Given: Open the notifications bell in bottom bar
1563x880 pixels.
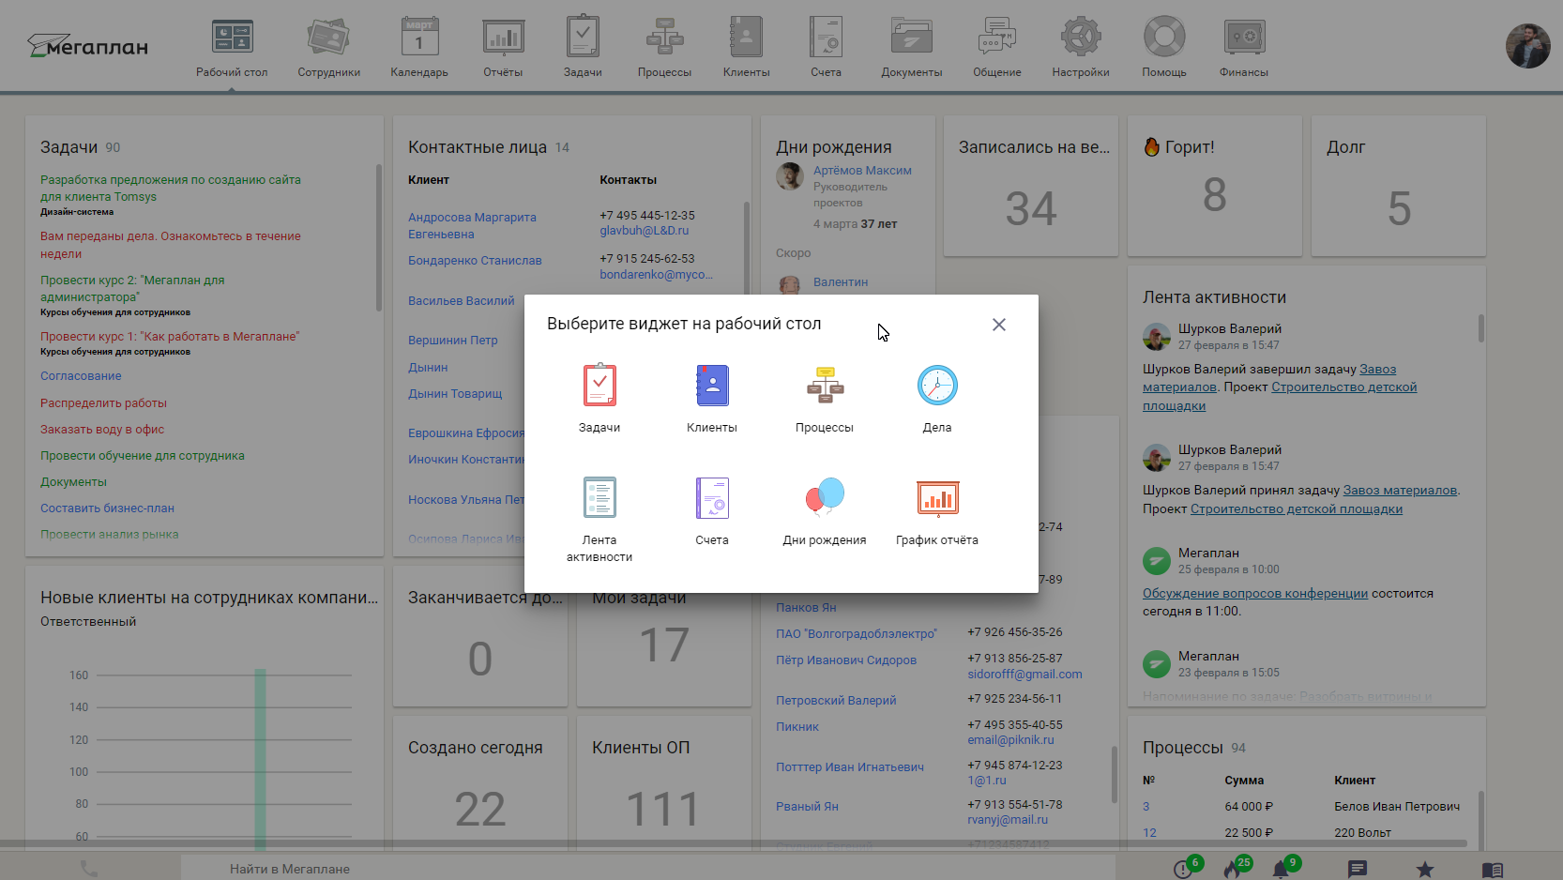Looking at the screenshot, I should [1281, 870].
